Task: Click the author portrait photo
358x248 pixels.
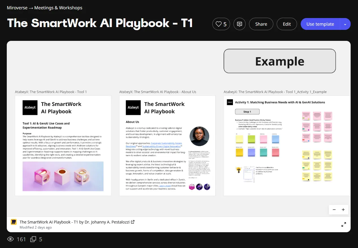Action: click(199, 136)
